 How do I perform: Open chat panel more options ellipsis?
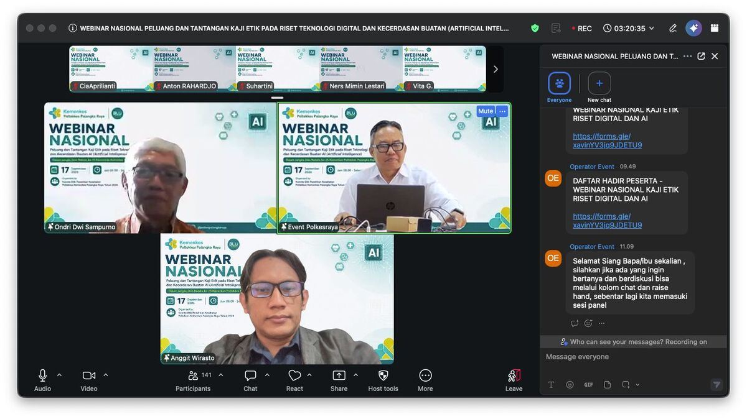coord(687,56)
